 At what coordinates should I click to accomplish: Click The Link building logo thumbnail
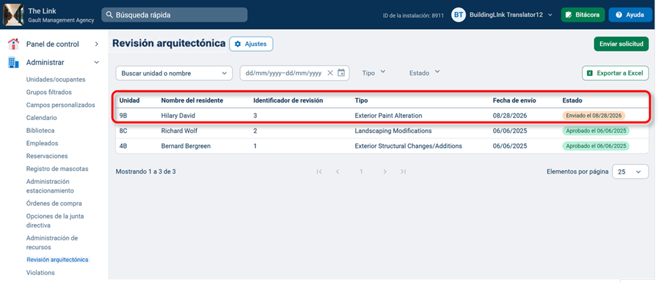13,14
